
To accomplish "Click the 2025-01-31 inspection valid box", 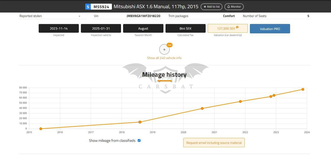I will pyautogui.click(x=101, y=29).
